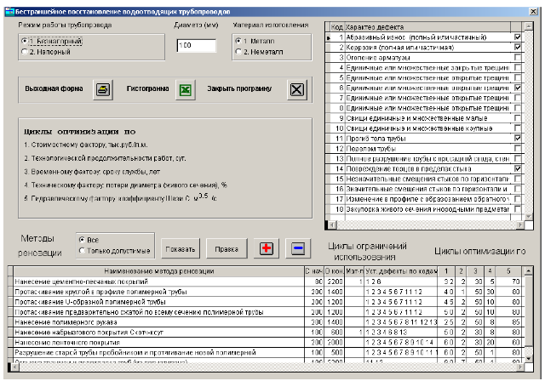This screenshot has width=545, height=381.
Task: Click the Показать button
Action: pyautogui.click(x=181, y=249)
